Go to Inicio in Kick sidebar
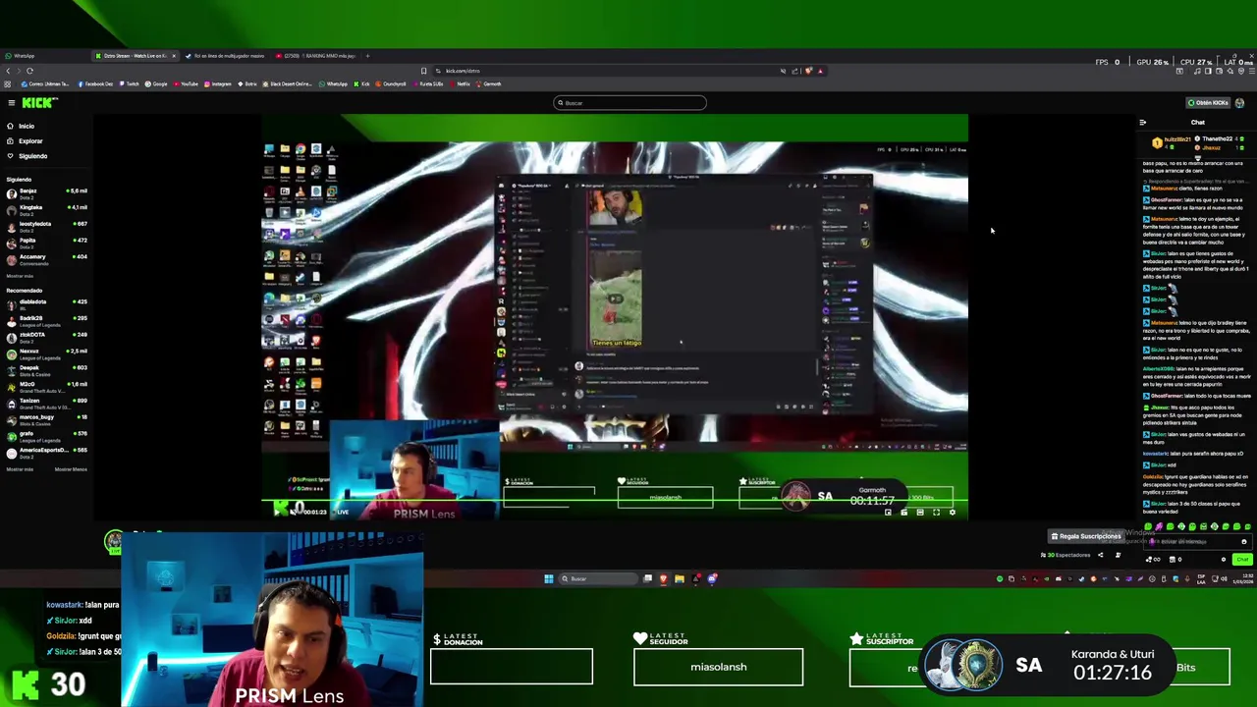The height and width of the screenshot is (707, 1257). pos(20,126)
